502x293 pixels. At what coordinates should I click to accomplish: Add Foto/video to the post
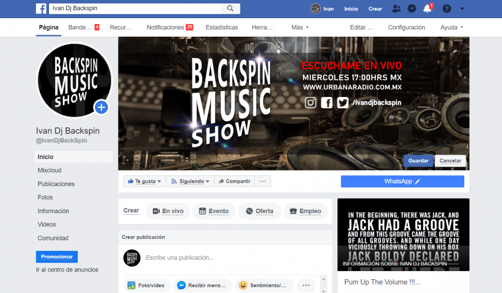[146, 285]
